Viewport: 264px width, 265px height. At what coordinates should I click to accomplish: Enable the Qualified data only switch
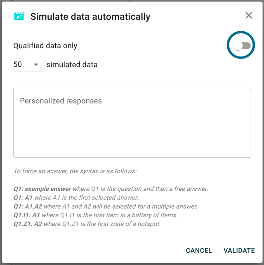pyautogui.click(x=242, y=46)
